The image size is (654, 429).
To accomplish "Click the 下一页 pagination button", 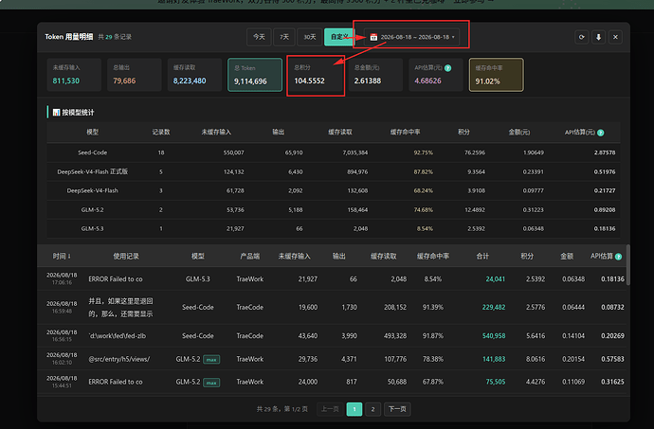I will coord(397,409).
